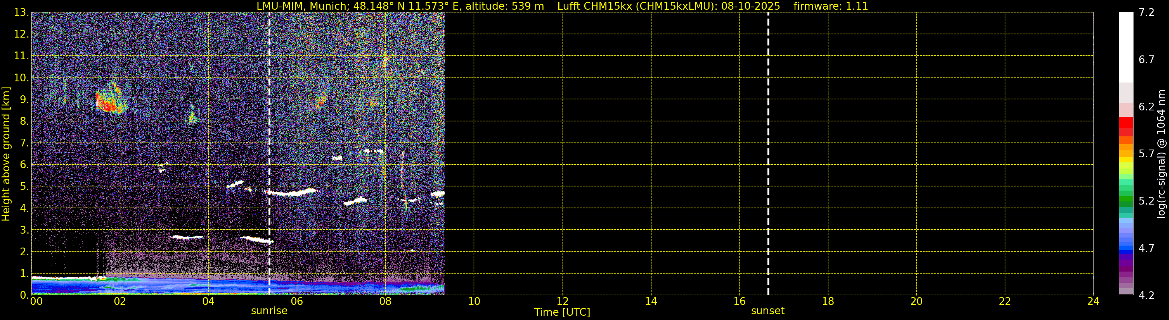
Task: Click the x-axis tick label '00'
Action: point(36,301)
